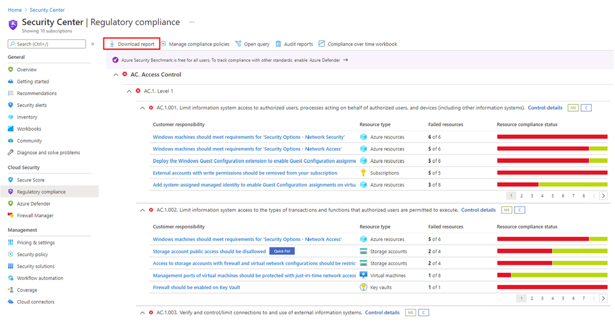The height and width of the screenshot is (323, 615).
Task: Click the enable Azure Defender arrow icon
Action: pyautogui.click(x=345, y=60)
